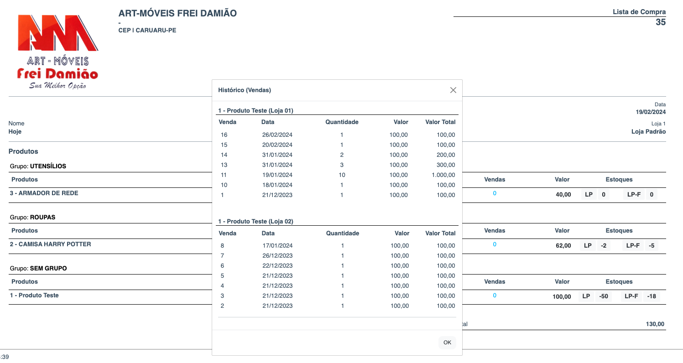Click the Produto Teste (Loja 01) section header

(x=255, y=110)
